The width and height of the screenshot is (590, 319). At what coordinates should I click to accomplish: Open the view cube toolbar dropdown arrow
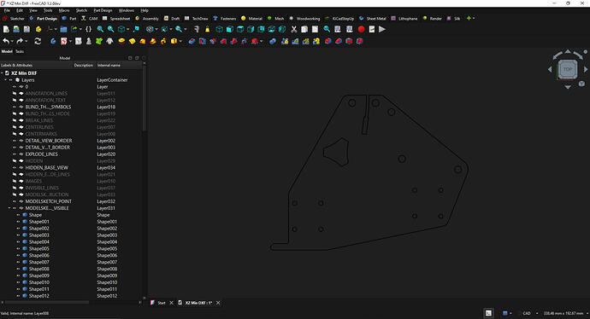pos(127,29)
